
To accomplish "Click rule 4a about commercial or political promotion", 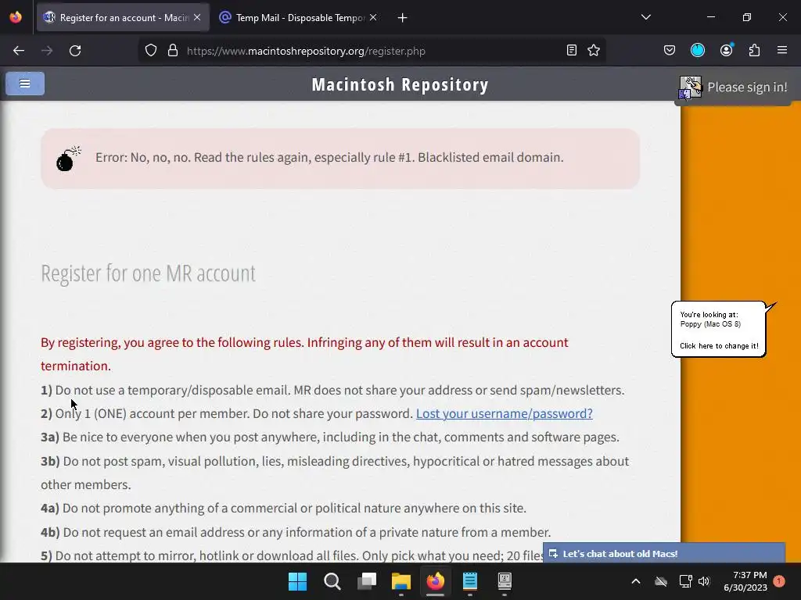I will (x=283, y=508).
